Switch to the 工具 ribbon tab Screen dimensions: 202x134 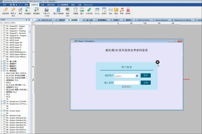tap(79, 5)
